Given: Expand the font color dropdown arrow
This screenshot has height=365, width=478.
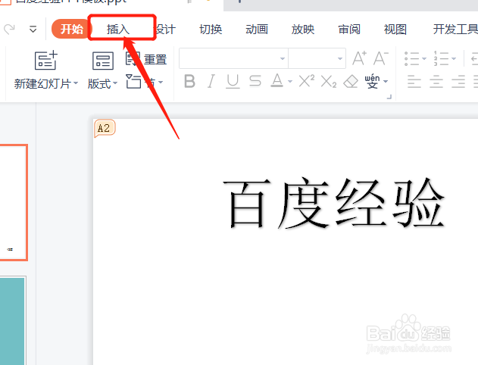Looking at the screenshot, I should pyautogui.click(x=290, y=81).
